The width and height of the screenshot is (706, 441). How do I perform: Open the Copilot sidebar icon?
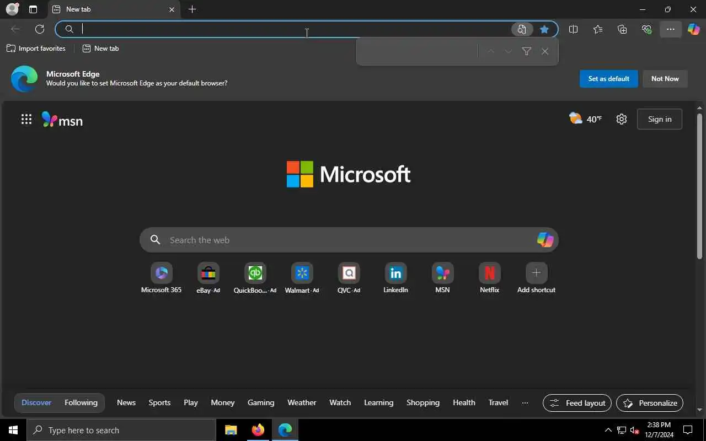694,29
